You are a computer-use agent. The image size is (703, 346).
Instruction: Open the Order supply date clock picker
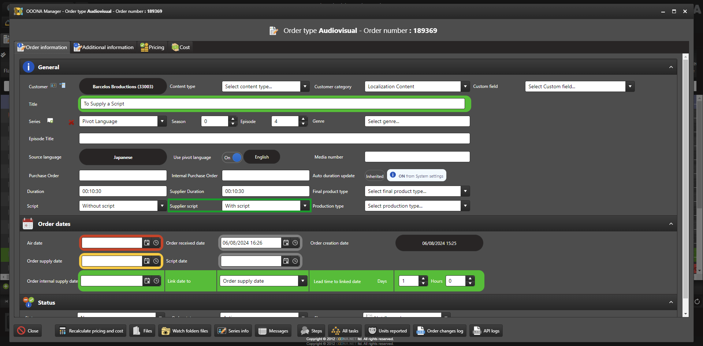coord(156,261)
